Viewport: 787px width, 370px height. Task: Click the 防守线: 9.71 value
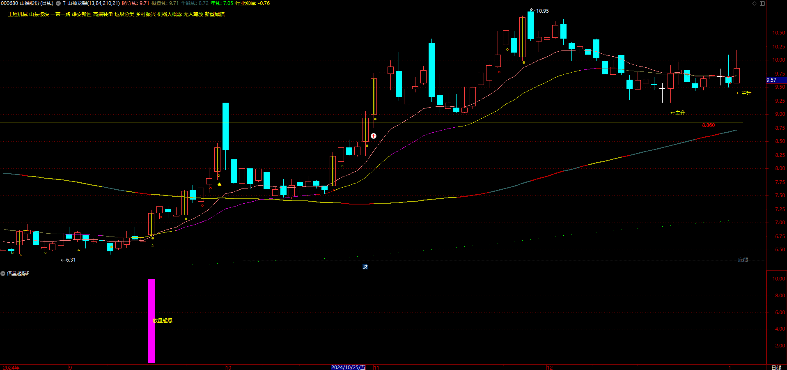135,3
